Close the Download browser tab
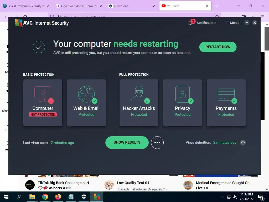 tap(154, 6)
